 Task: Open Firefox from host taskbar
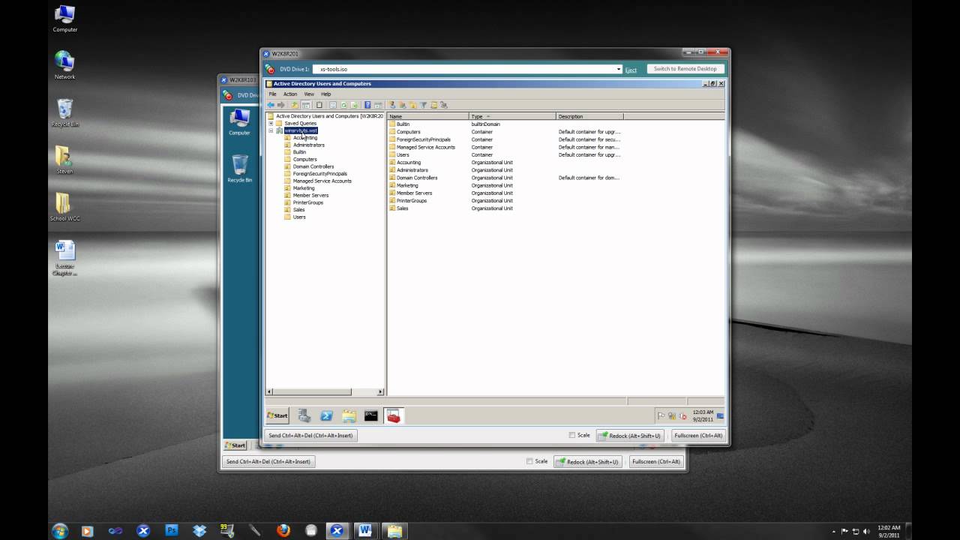pos(283,530)
